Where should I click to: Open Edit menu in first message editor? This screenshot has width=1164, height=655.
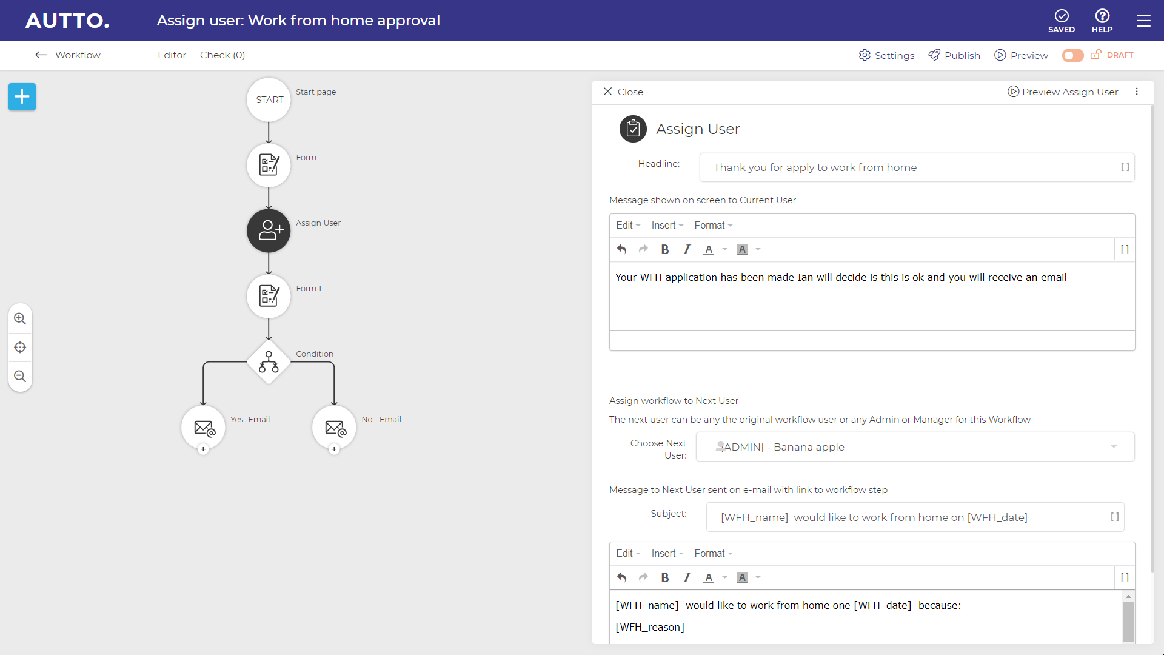coord(628,225)
